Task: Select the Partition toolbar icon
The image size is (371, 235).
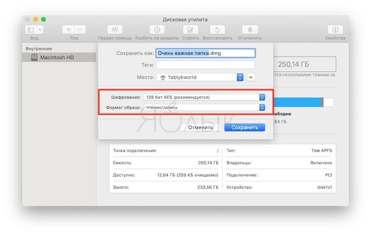Action: (157, 30)
